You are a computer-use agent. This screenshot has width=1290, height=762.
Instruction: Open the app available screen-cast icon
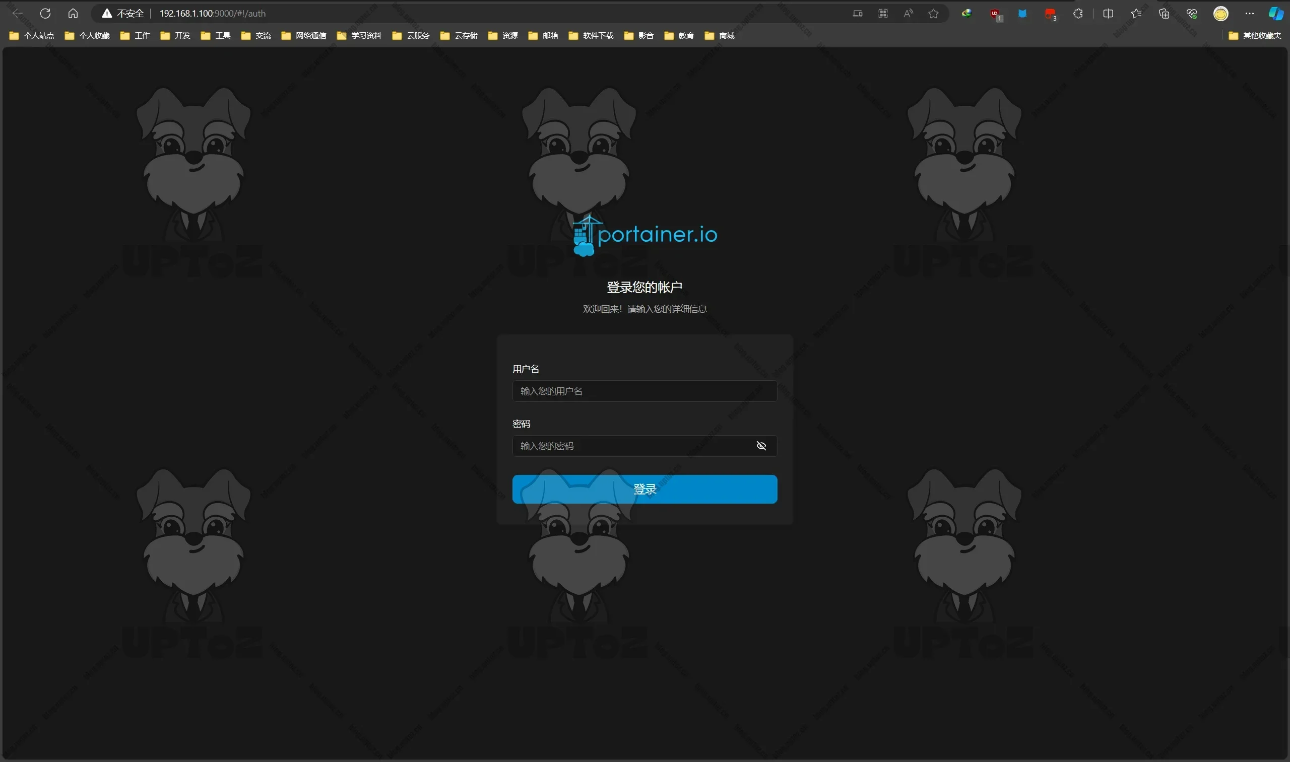point(858,14)
